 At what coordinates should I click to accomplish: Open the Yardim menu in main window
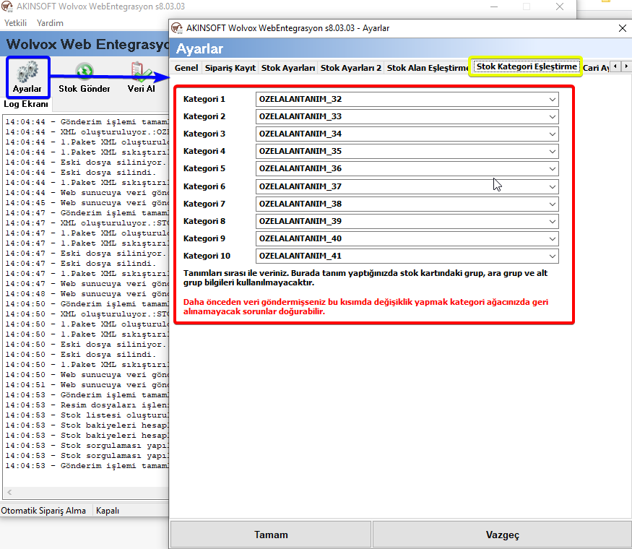click(x=50, y=23)
